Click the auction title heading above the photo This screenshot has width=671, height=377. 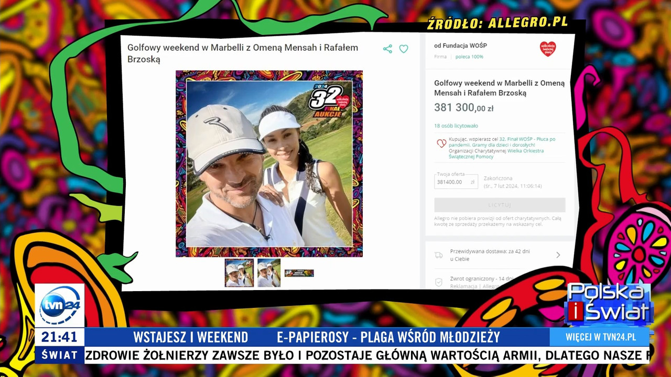tap(243, 53)
